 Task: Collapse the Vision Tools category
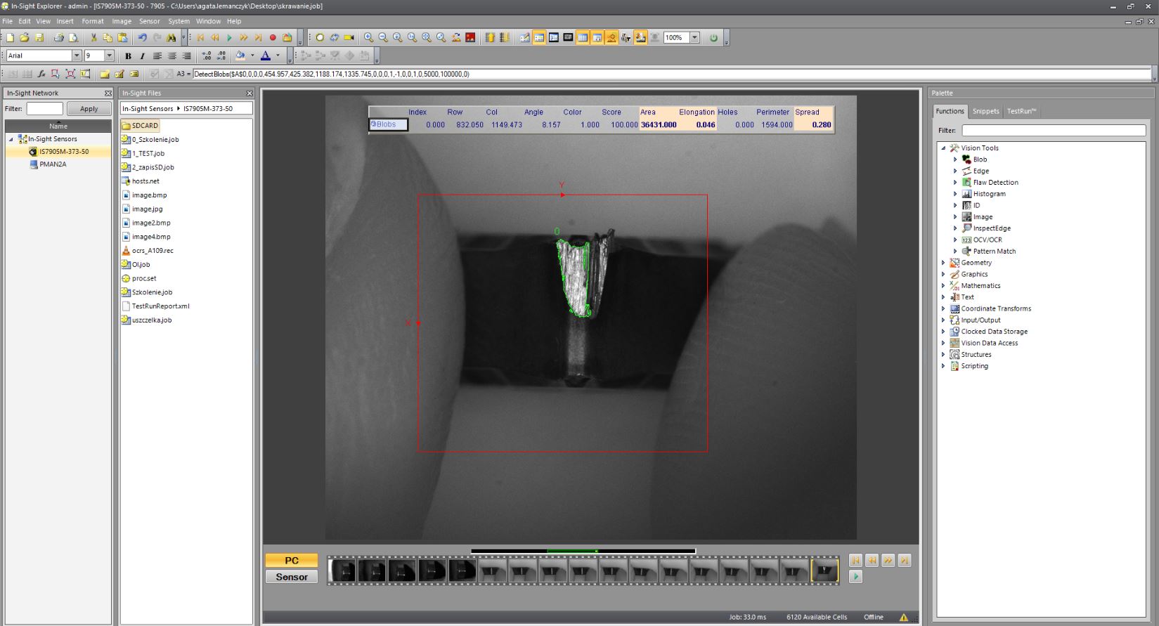[943, 148]
